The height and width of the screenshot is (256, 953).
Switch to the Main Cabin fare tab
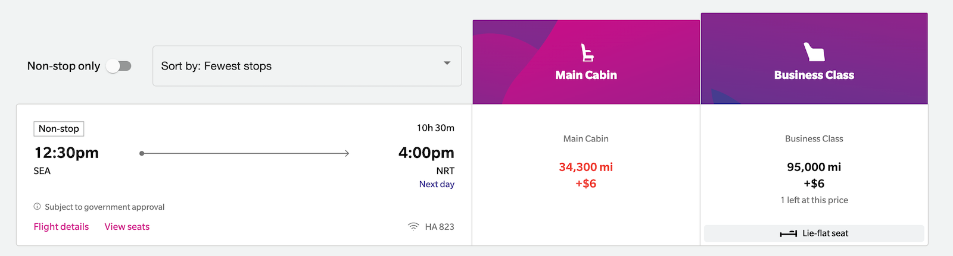pyautogui.click(x=586, y=75)
